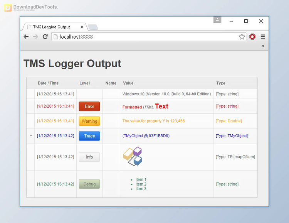
Task: Click the Formatted HTML Text value
Action: point(145,106)
